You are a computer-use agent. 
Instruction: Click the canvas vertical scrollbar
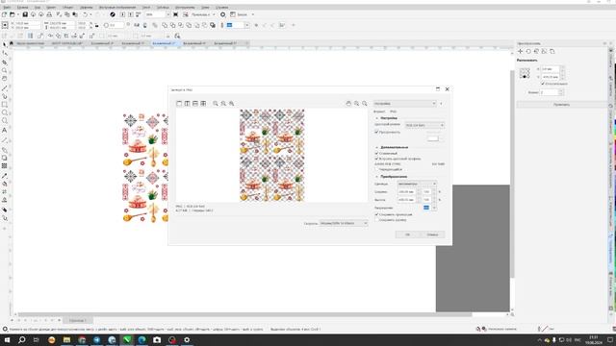[x=512, y=173]
